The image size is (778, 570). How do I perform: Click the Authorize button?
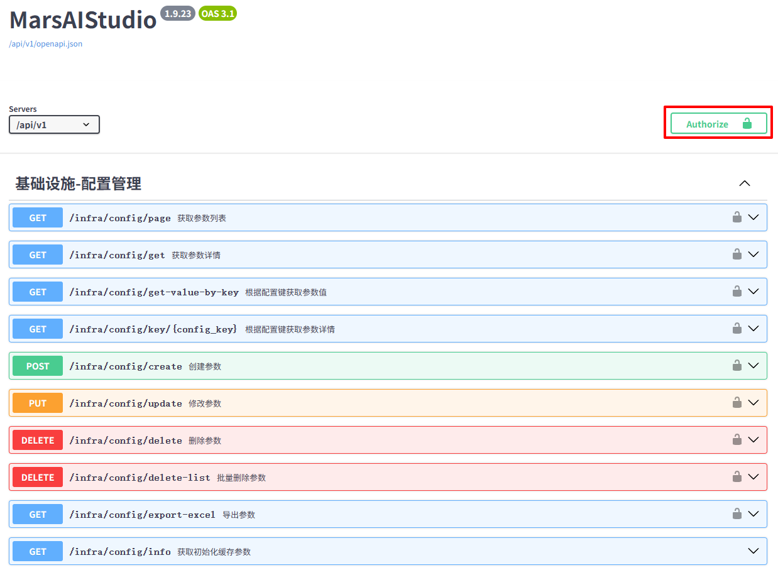[x=718, y=124]
